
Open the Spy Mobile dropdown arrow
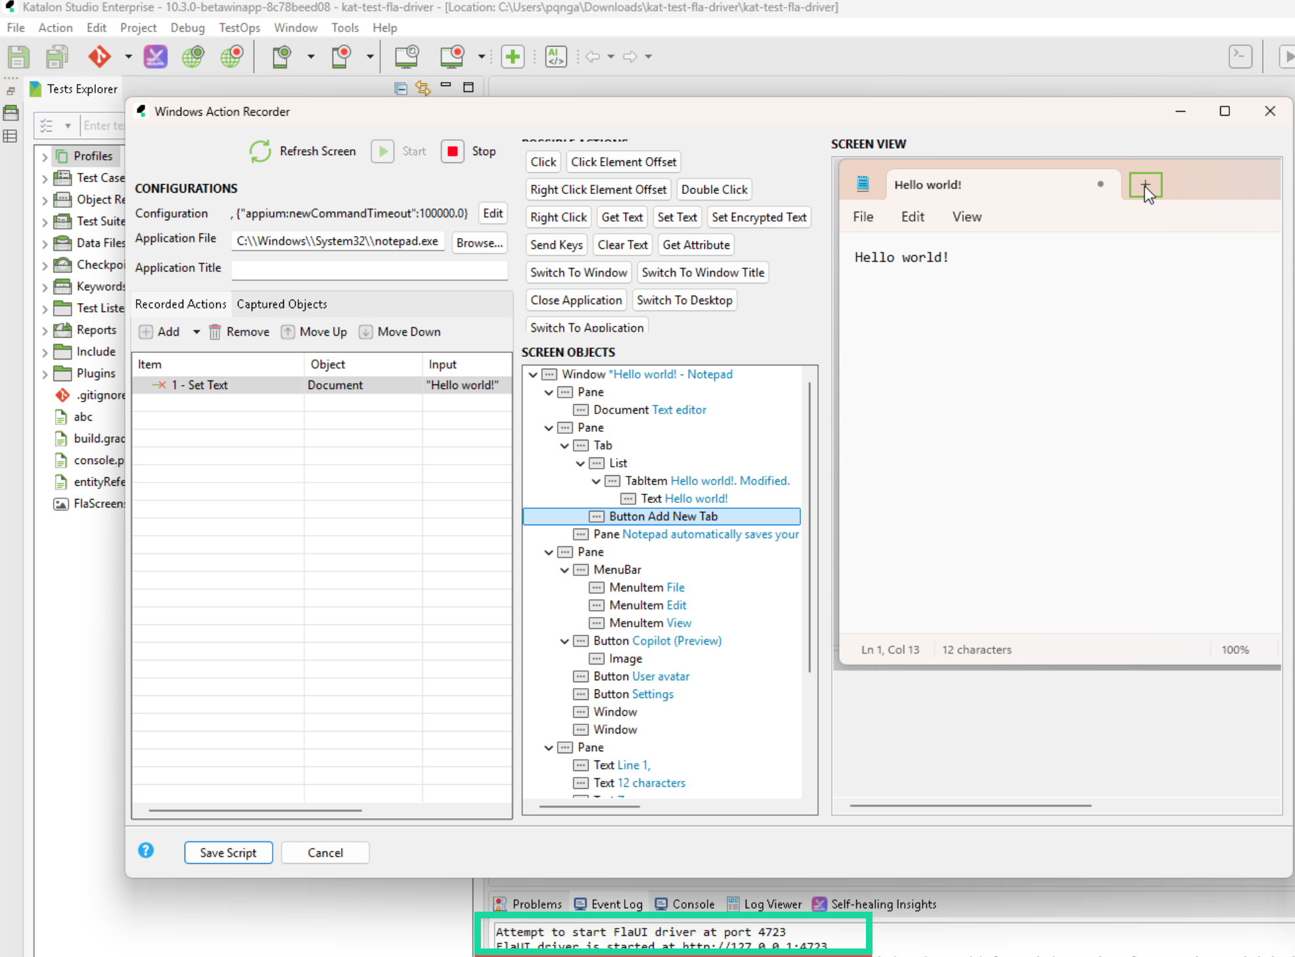(311, 57)
